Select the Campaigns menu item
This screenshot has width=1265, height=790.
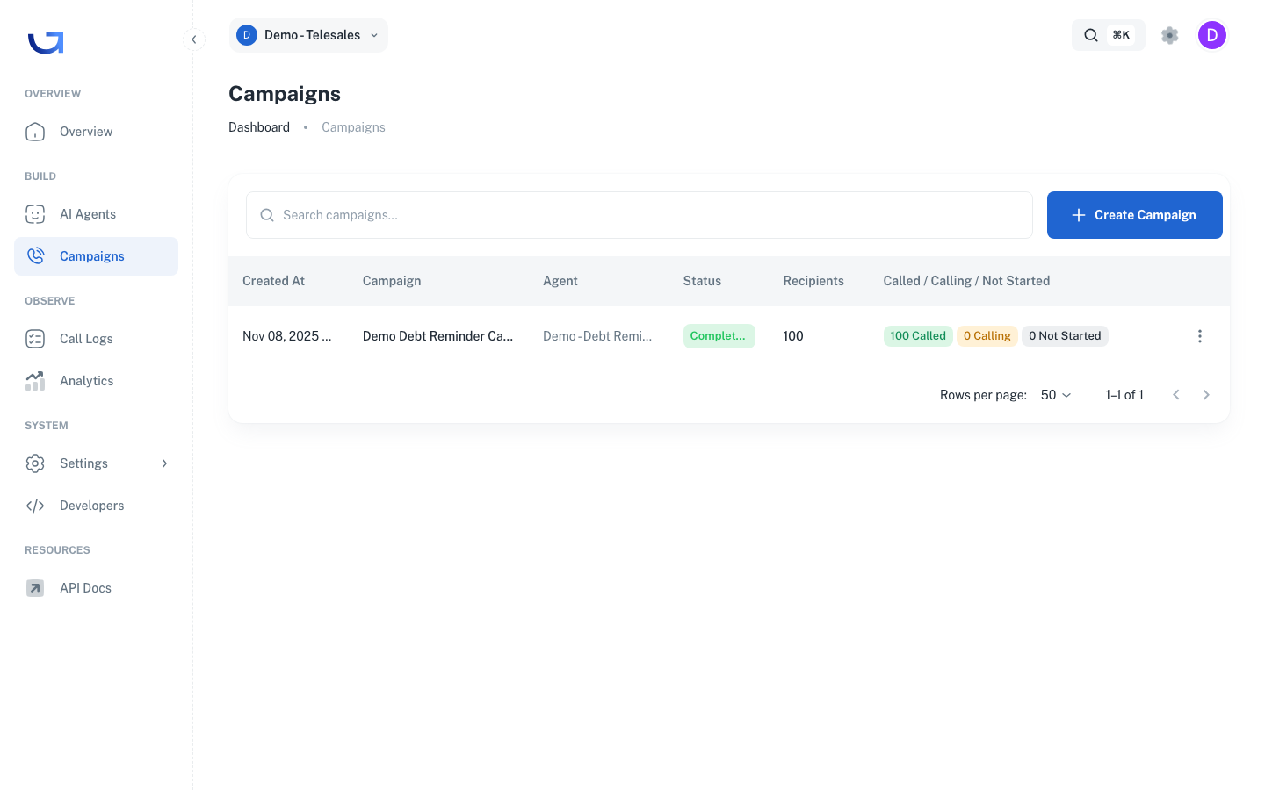tap(97, 256)
